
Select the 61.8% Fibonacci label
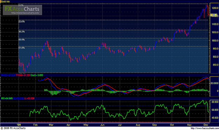coord(21,48)
